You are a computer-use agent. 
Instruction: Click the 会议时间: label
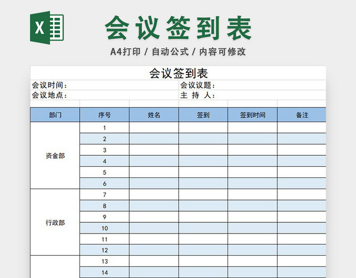(50, 85)
